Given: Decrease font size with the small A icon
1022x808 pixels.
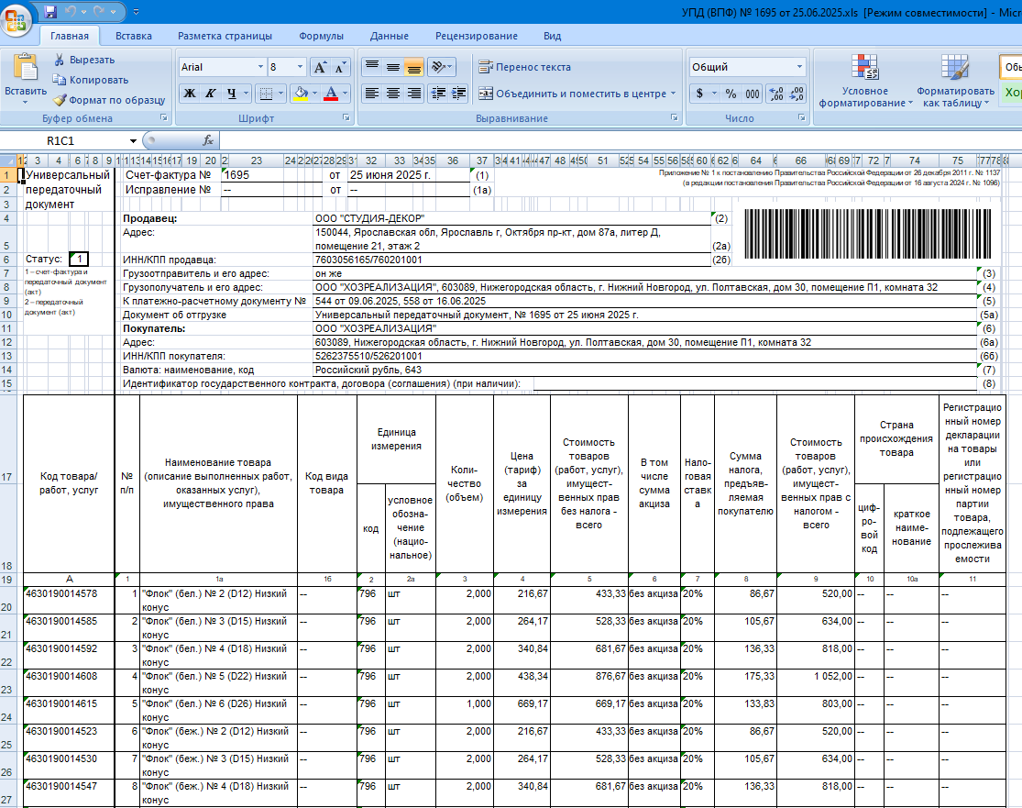Looking at the screenshot, I should pyautogui.click(x=340, y=67).
